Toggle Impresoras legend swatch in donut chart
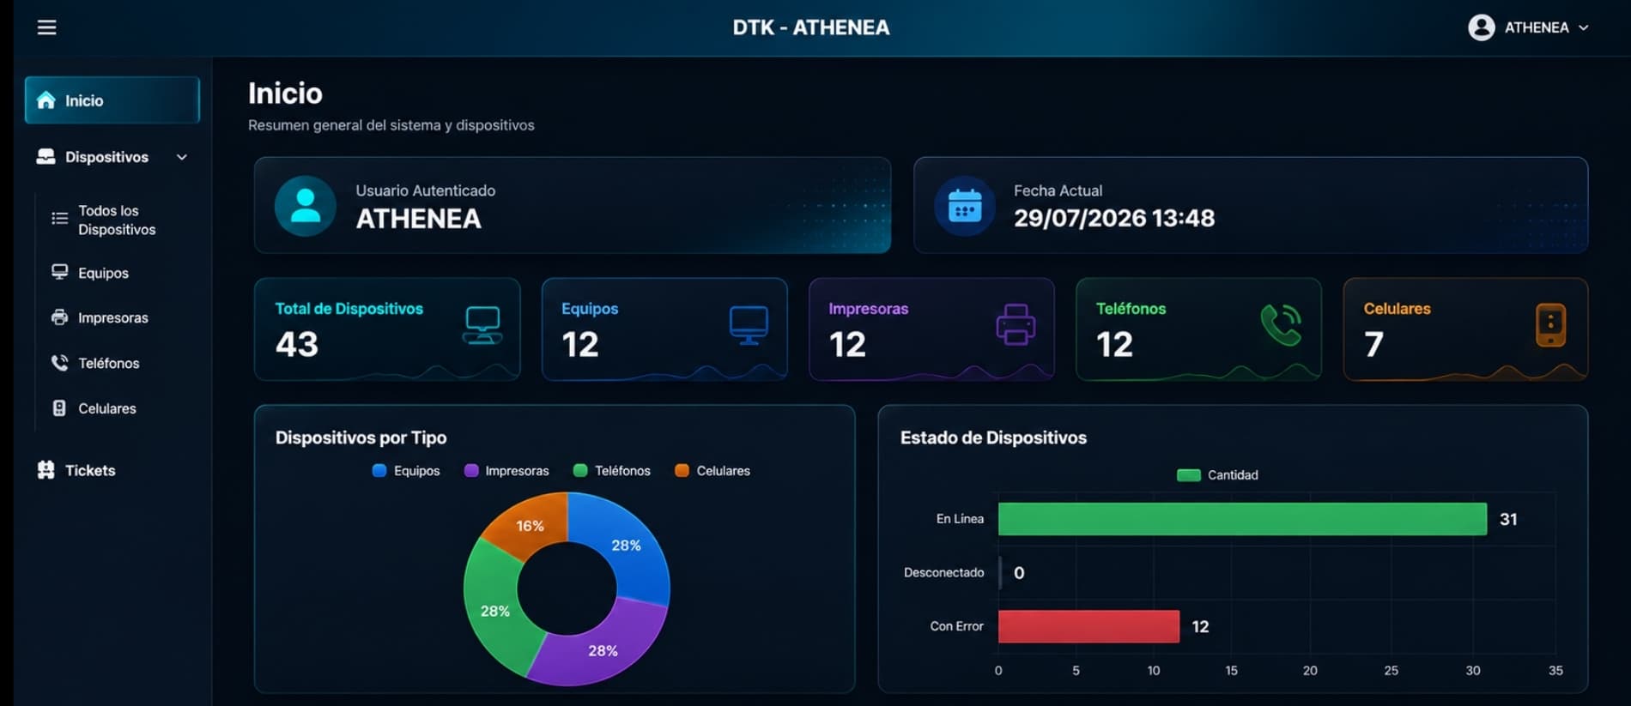1631x706 pixels. (471, 470)
